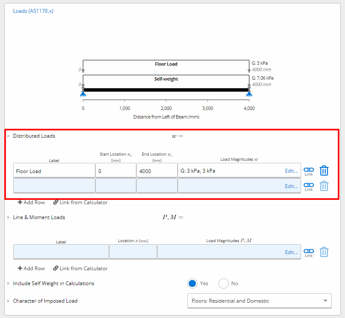Add Row under Line & Moment Loads

(x=31, y=269)
